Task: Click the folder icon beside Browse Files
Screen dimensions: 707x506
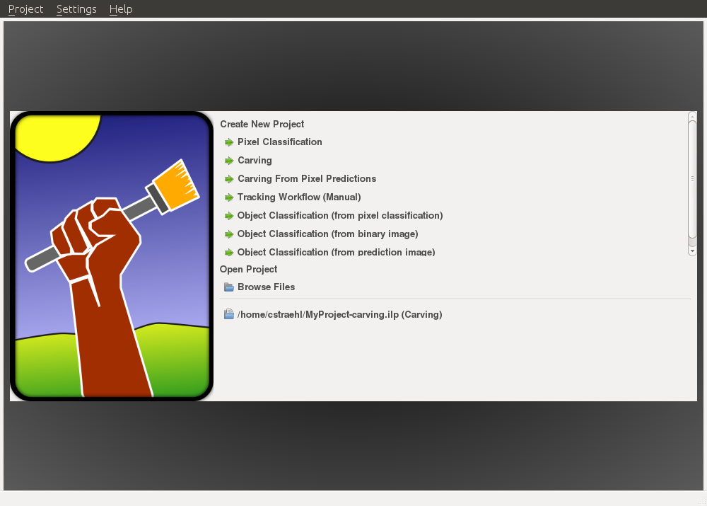Action: pyautogui.click(x=229, y=287)
